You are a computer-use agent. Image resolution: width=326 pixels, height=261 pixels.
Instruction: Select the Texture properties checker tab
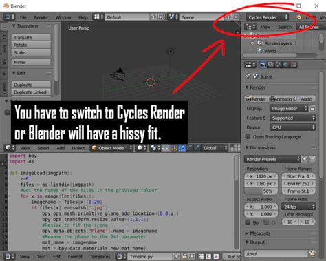point(293,65)
